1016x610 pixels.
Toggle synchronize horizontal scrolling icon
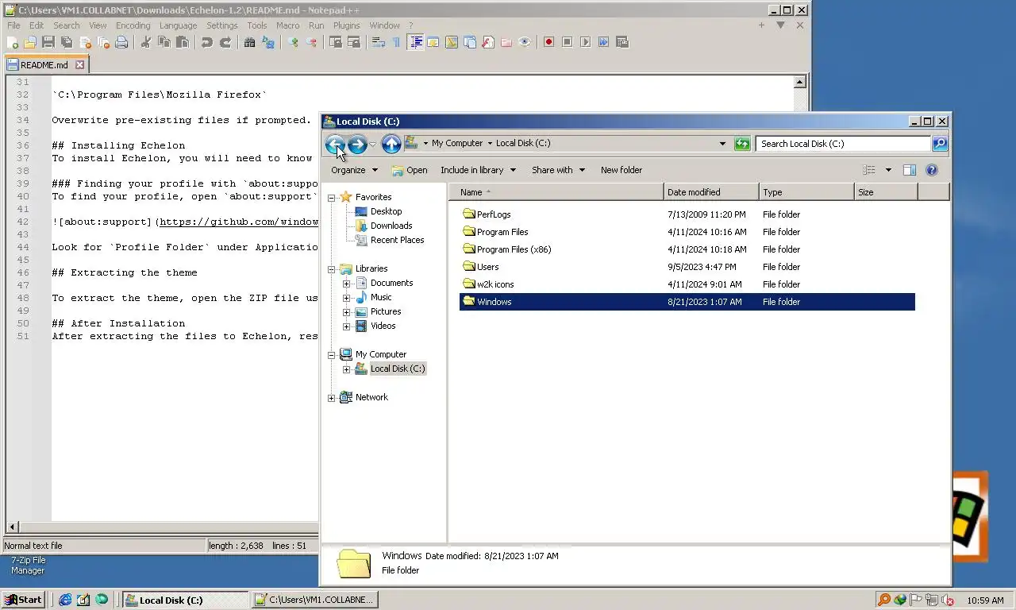(353, 42)
